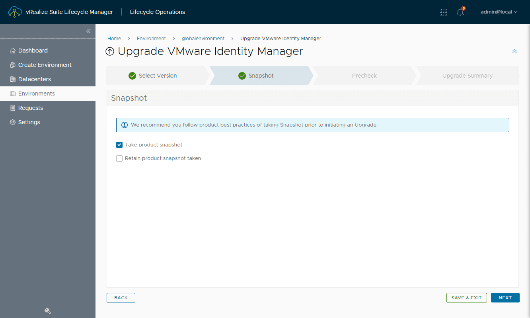Click the Create Environment icon
Image resolution: width=530 pixels, height=318 pixels.
pyautogui.click(x=12, y=65)
